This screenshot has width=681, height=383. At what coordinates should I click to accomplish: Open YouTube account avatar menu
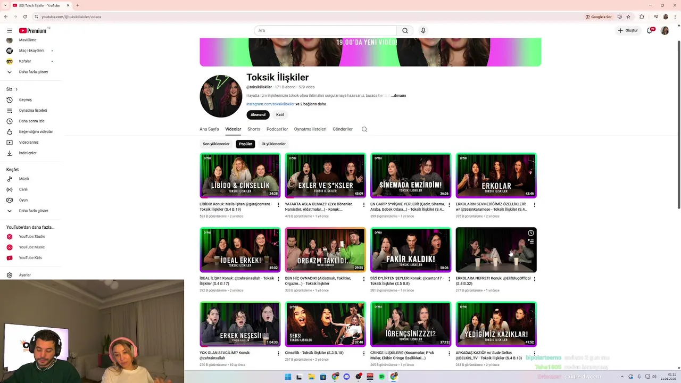click(665, 30)
